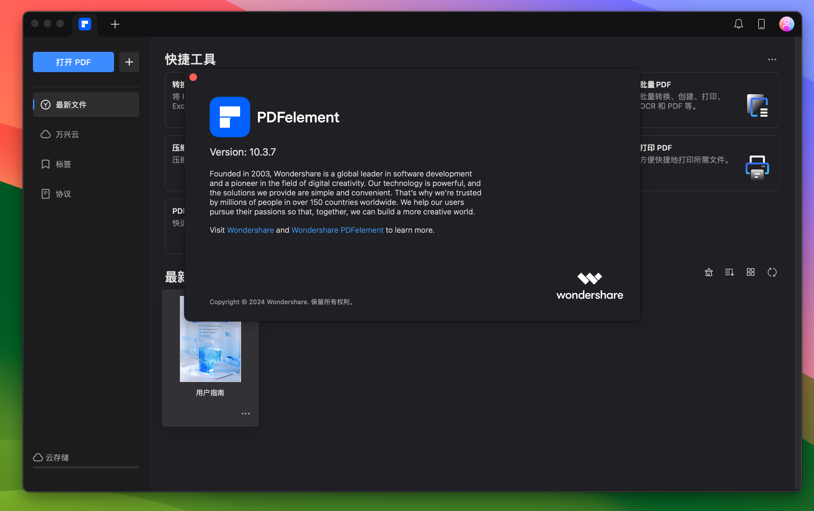814x511 pixels.
Task: Click the copyright notice text
Action: (282, 302)
